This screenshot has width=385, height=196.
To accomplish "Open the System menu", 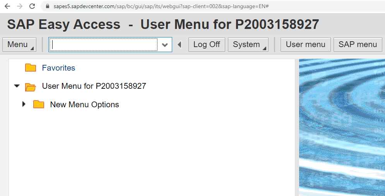I will click(x=248, y=45).
